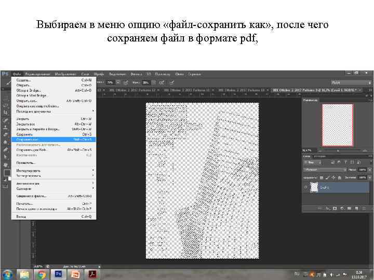
Task: Toggle Quick Mask mode
Action: (x=5, y=187)
